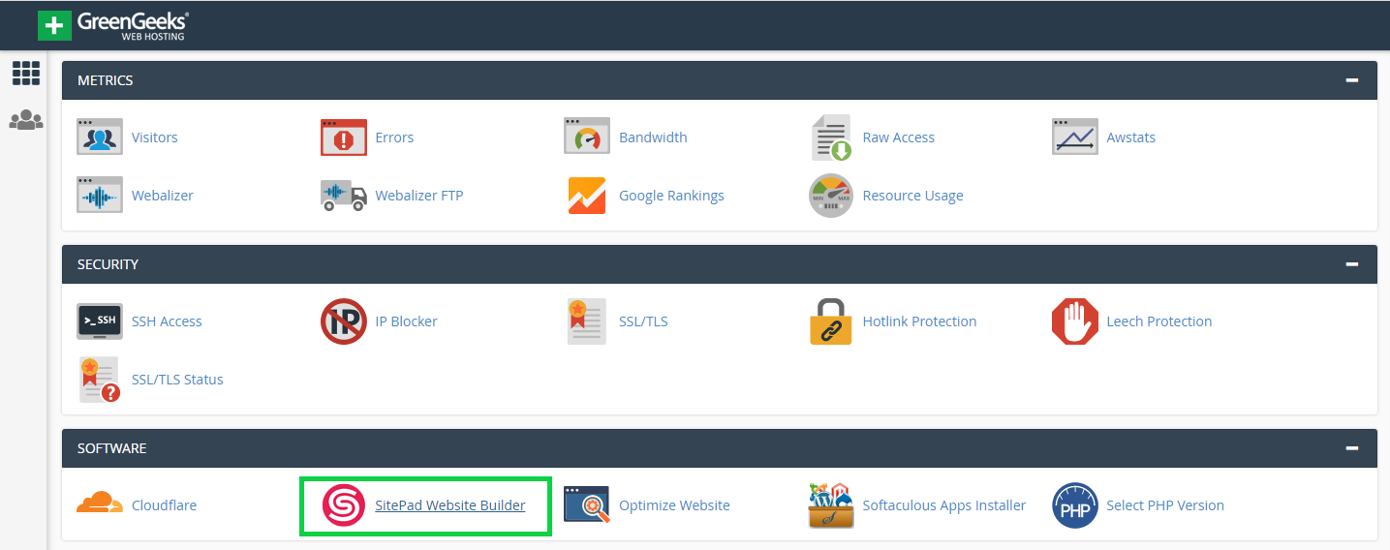This screenshot has height=550, width=1390.
Task: Collapse the Security section
Action: 1352,264
